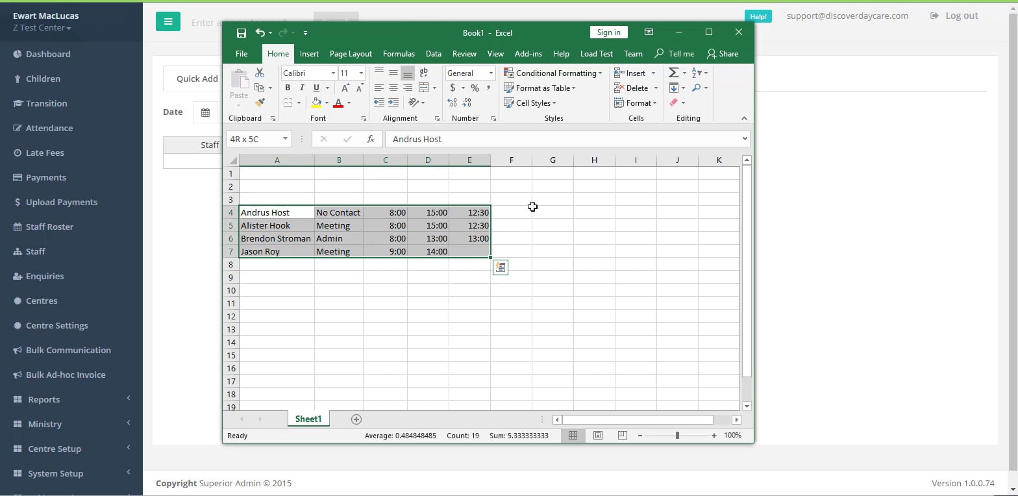Screen dimensions: 1018x496
Task: Activate the Format Painter brush
Action: tap(260, 103)
